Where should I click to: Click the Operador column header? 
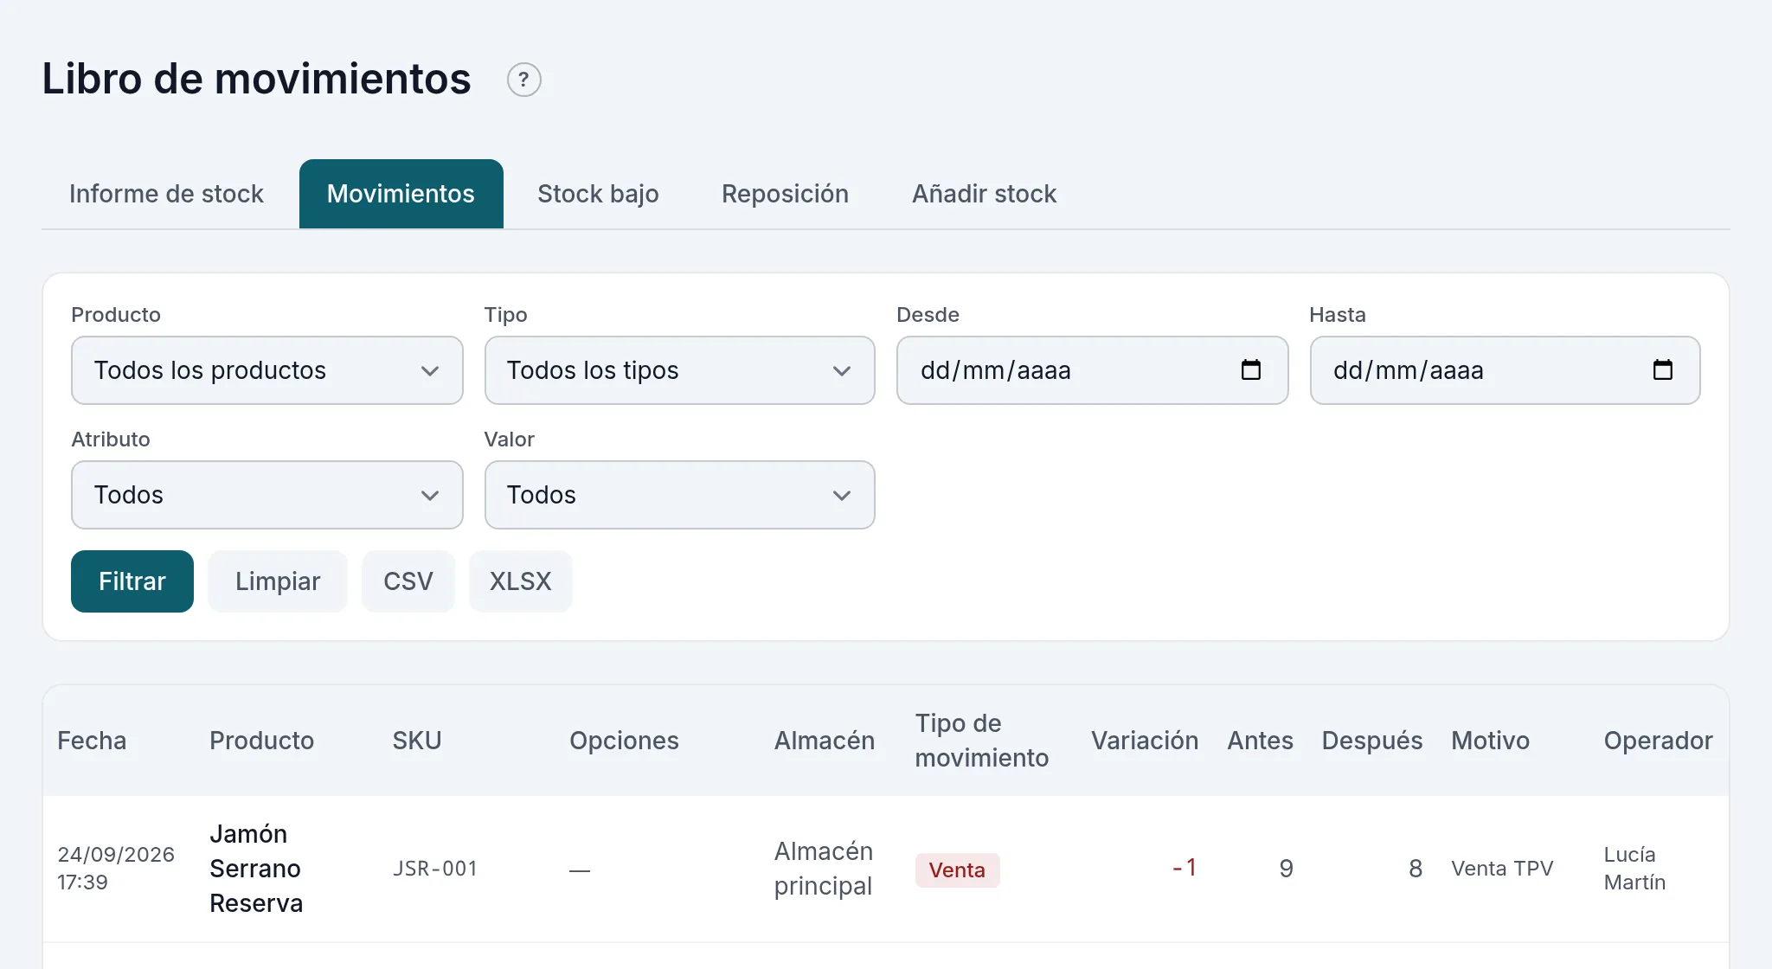click(1658, 741)
